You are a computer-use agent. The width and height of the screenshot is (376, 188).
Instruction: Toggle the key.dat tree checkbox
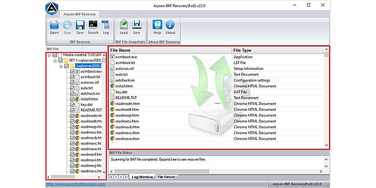[72, 105]
